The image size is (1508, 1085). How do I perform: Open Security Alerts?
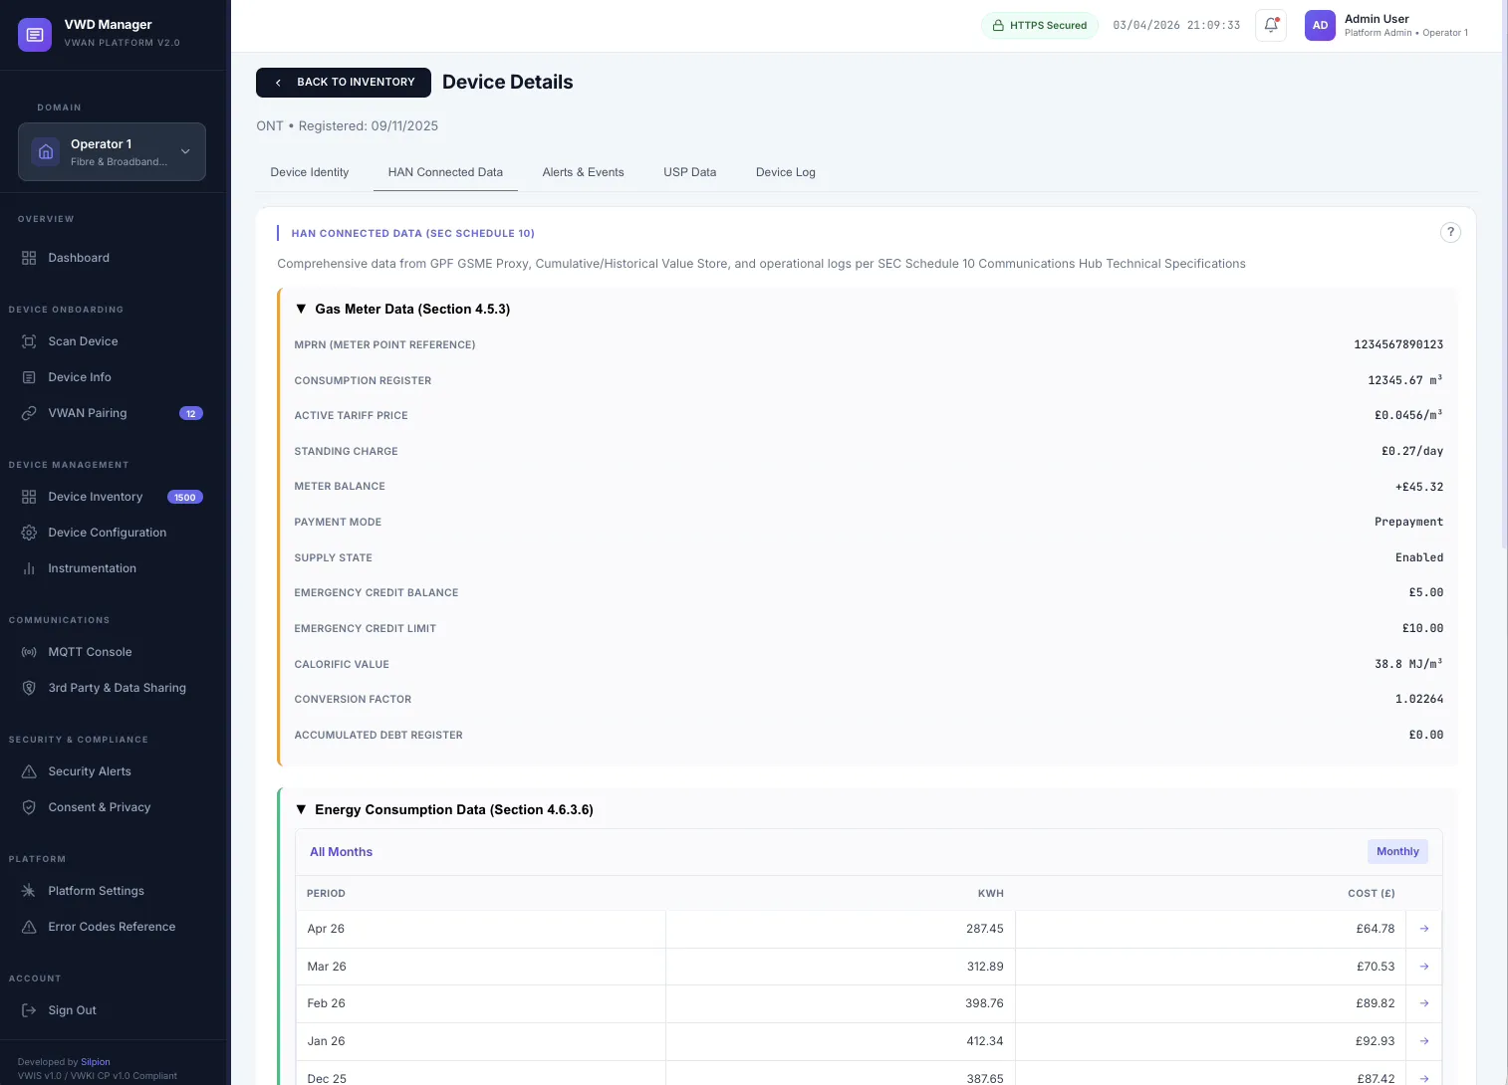[x=90, y=770]
